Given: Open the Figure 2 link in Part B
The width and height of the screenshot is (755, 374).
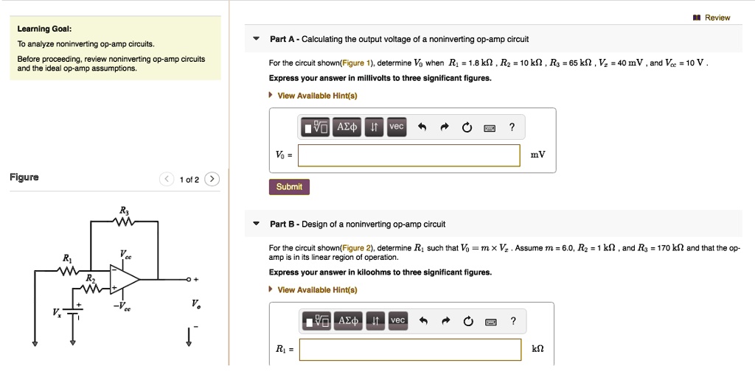Looking at the screenshot, I should pos(360,248).
